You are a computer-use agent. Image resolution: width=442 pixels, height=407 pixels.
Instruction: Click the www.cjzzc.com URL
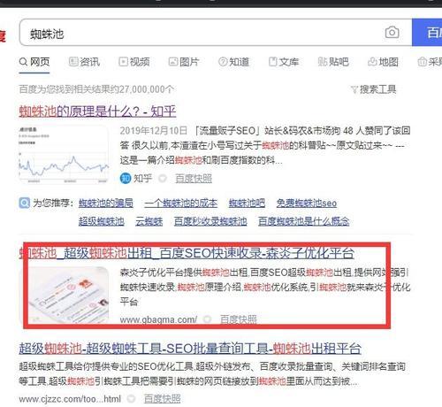[70, 399]
